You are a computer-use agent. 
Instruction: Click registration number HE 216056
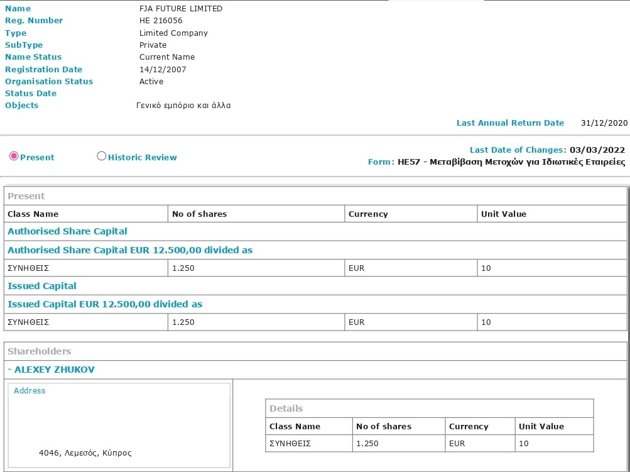161,21
